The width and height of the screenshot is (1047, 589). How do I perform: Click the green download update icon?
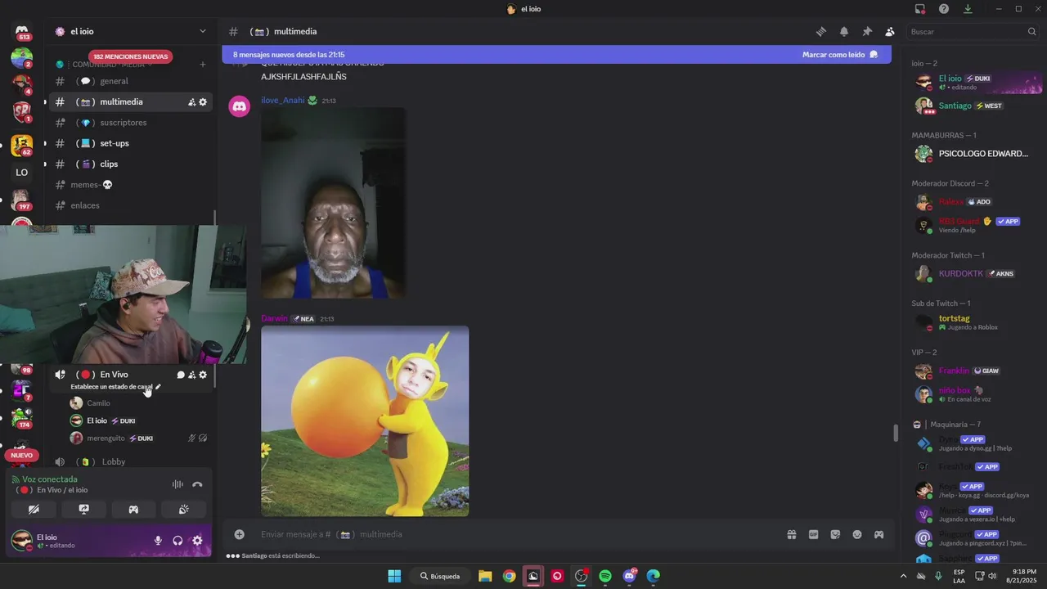pyautogui.click(x=968, y=9)
